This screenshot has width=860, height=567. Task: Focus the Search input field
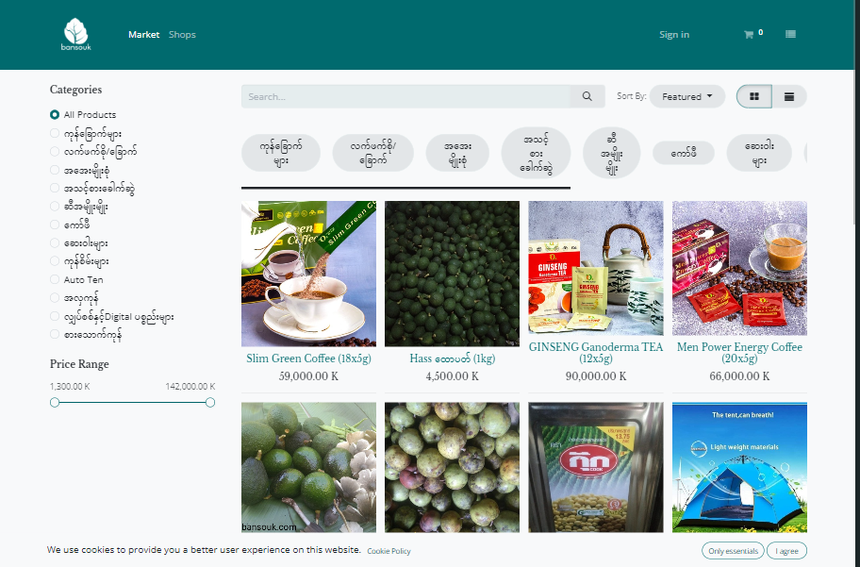[405, 96]
